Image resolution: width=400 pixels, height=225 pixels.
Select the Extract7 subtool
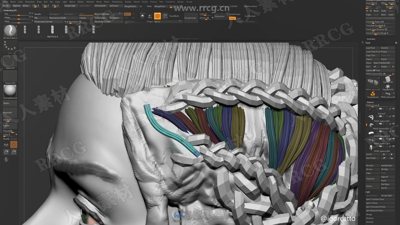pyautogui.click(x=380, y=110)
